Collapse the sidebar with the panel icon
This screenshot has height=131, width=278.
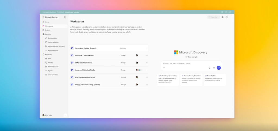coord(65,17)
